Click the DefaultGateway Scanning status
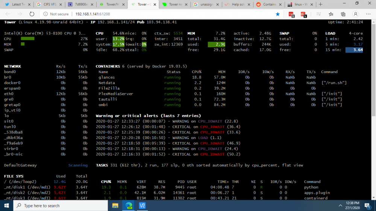 [78, 165]
